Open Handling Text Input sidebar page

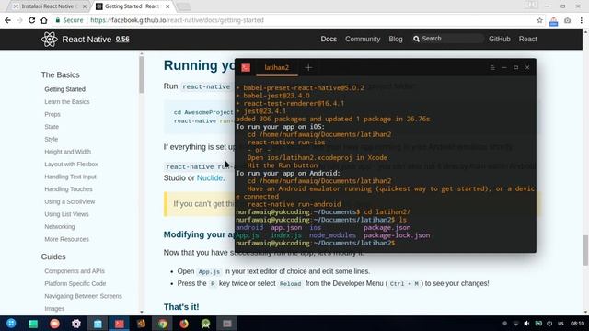(70, 177)
